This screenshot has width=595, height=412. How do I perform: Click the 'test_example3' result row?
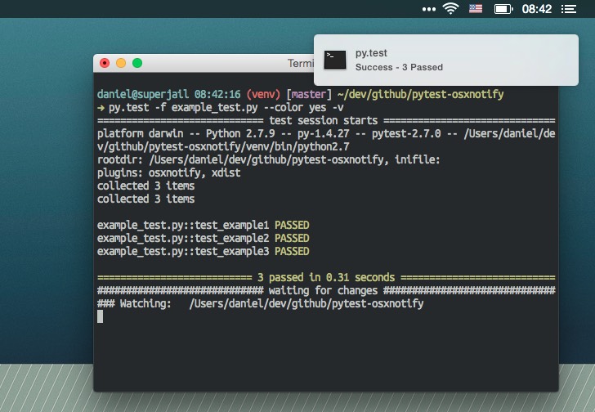click(x=204, y=251)
